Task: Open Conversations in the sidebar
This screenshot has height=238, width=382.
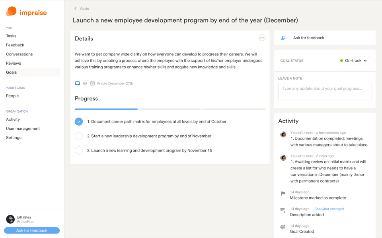Action: tap(19, 54)
